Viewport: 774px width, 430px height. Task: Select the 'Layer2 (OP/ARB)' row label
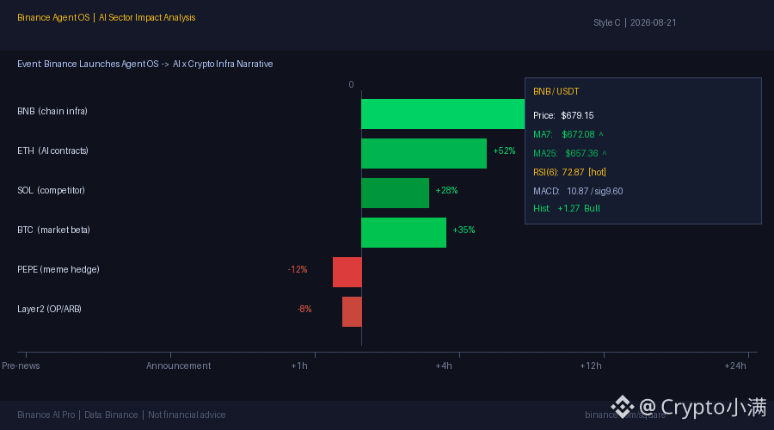pyautogui.click(x=49, y=309)
